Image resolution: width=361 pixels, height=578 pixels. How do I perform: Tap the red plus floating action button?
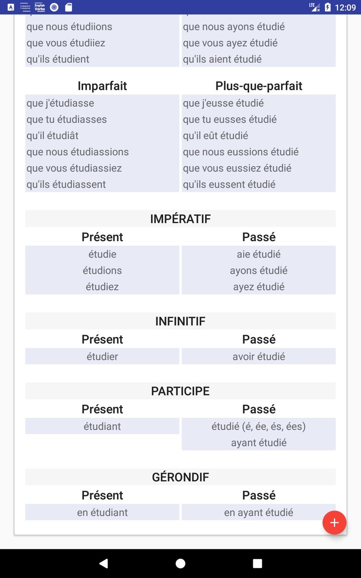(334, 522)
